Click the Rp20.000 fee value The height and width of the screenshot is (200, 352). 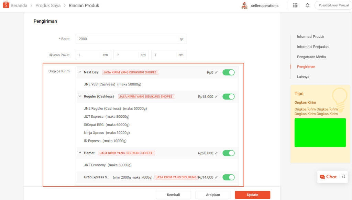pyautogui.click(x=206, y=153)
